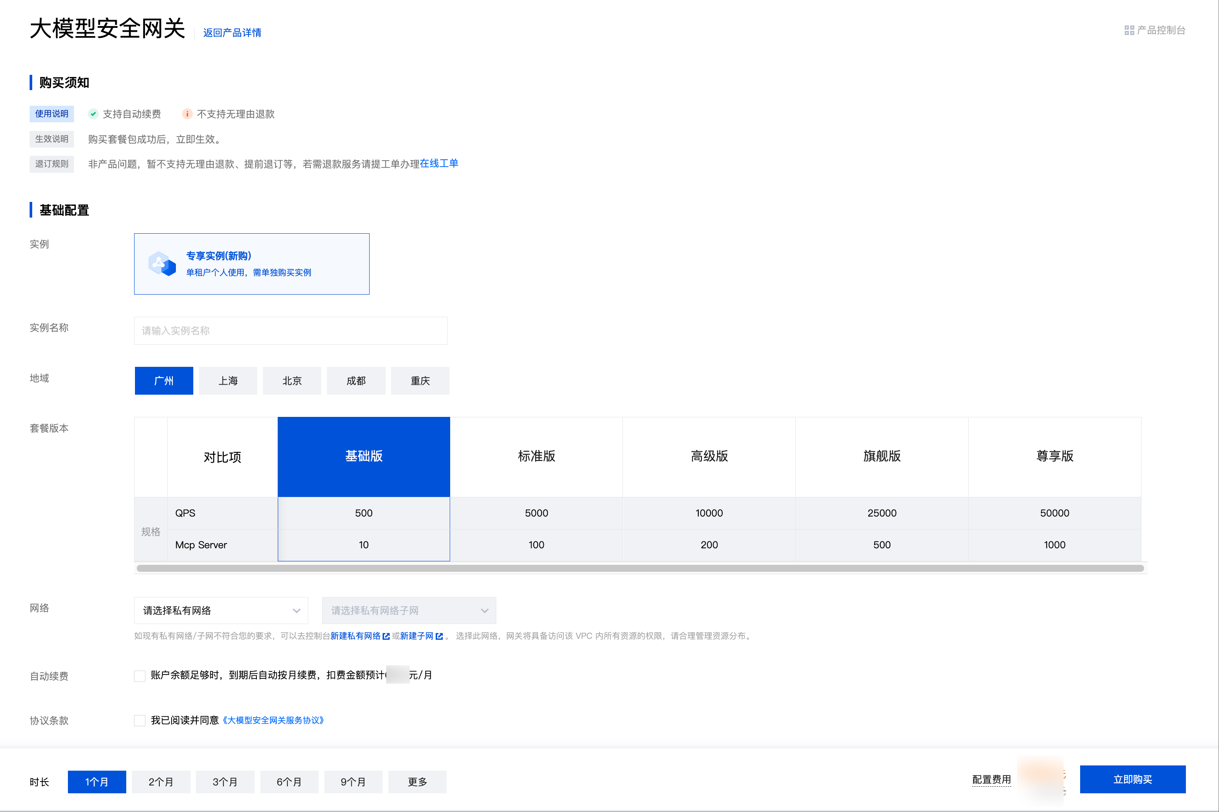This screenshot has height=812, width=1219.
Task: Choose the 高级版 plan column
Action: (x=709, y=457)
